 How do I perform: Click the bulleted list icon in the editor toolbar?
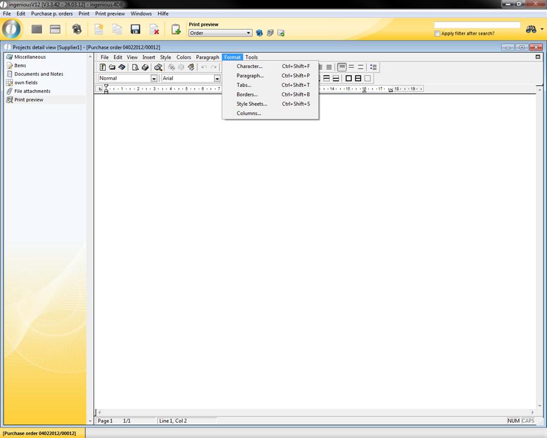(373, 68)
